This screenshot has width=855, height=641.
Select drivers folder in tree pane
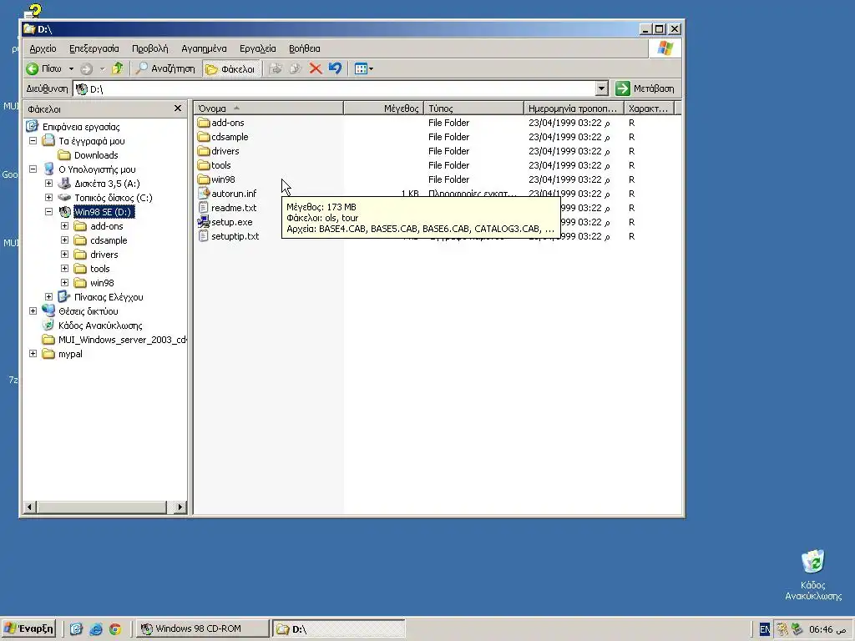pos(104,255)
